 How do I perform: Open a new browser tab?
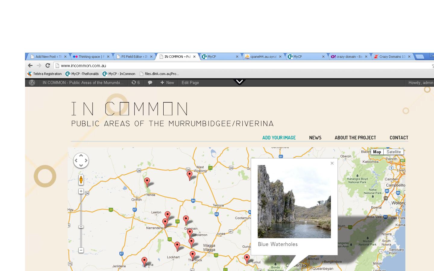click(x=420, y=57)
